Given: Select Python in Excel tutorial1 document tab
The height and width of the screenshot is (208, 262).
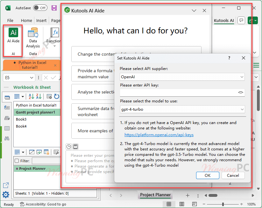Looking at the screenshot, I should (x=32, y=65).
